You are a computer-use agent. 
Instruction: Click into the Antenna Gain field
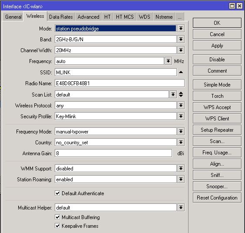coord(113,153)
